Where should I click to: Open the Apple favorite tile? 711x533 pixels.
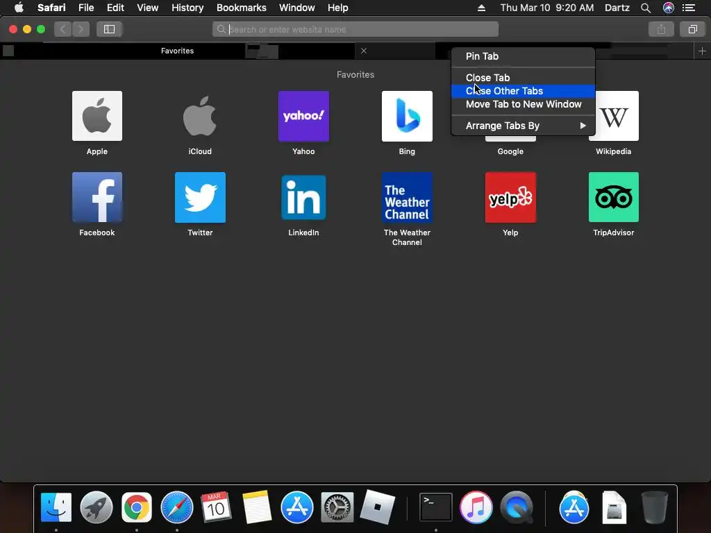point(97,116)
